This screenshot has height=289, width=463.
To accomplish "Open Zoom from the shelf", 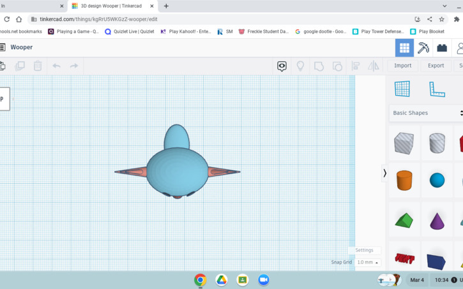I will click(x=263, y=280).
